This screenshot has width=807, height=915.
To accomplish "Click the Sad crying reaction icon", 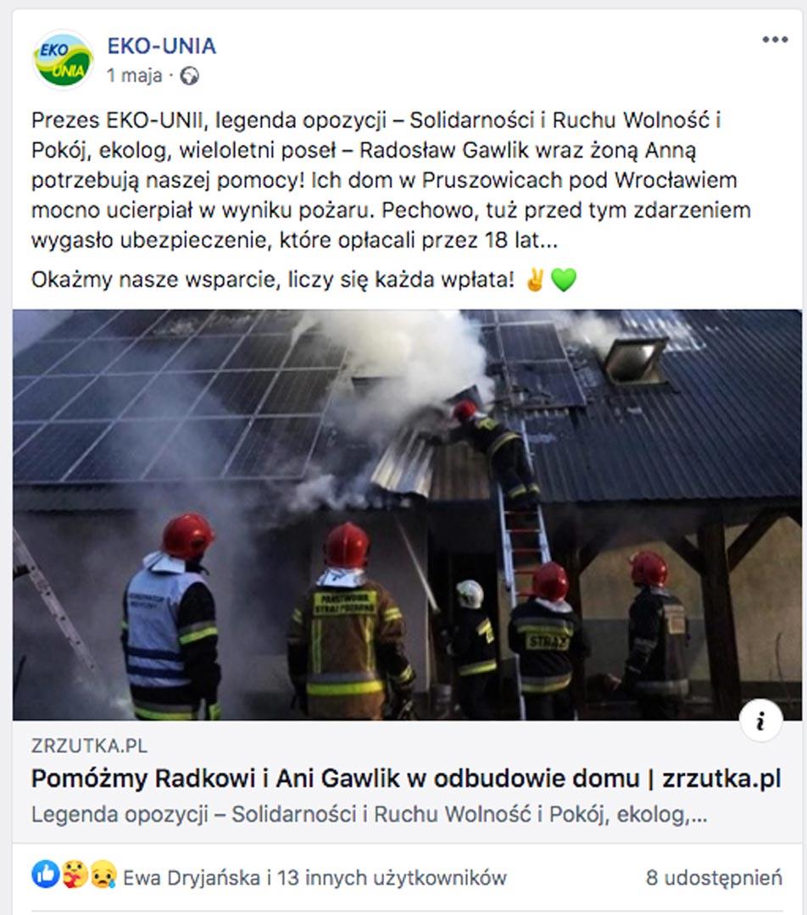I will coord(103,874).
